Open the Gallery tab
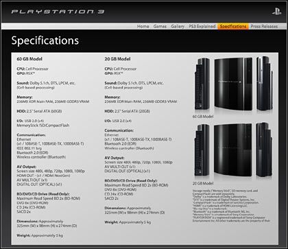 (178, 26)
